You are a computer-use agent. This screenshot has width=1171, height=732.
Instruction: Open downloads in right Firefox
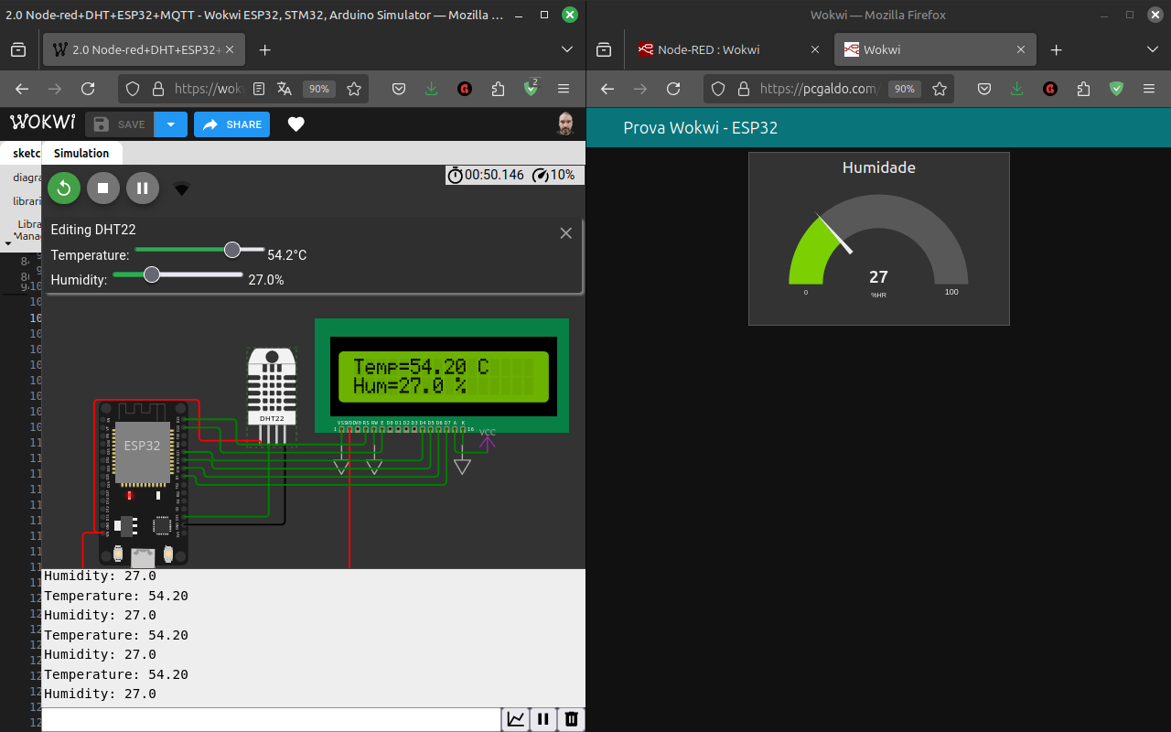[x=1017, y=89]
